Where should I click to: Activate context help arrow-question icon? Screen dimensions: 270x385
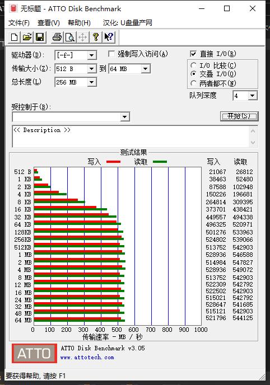(108, 37)
